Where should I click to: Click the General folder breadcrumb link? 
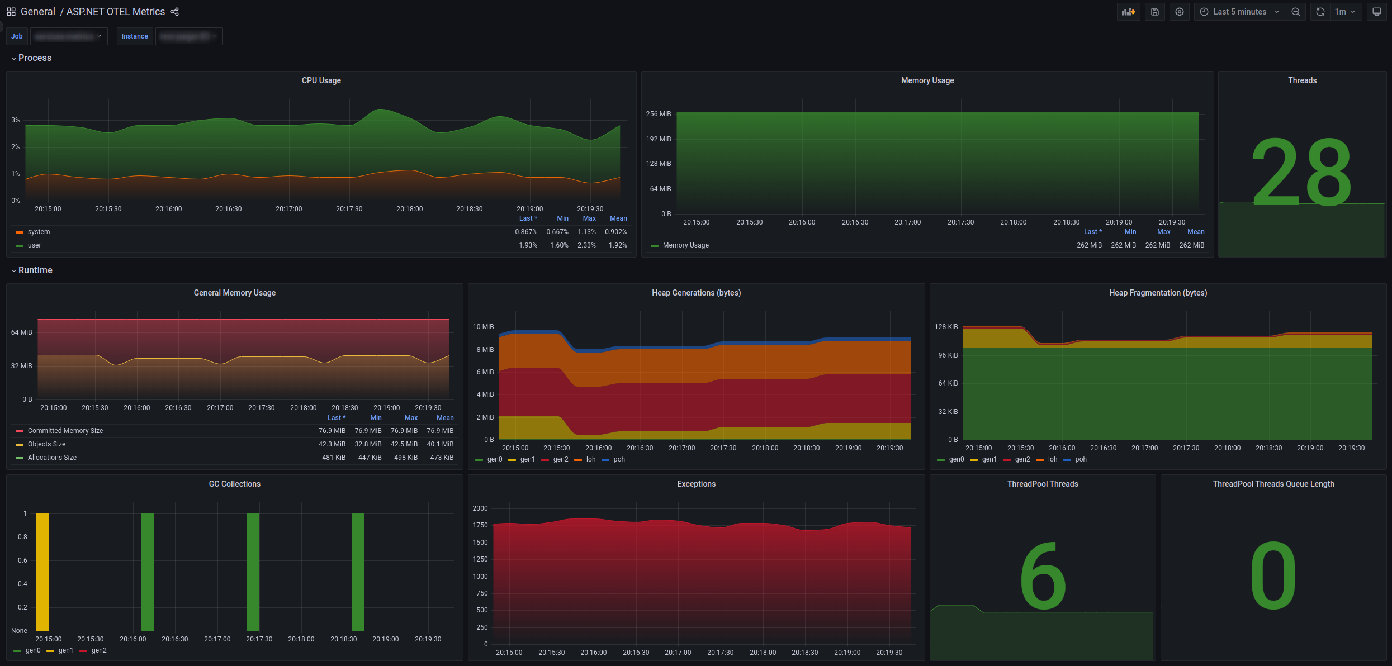[x=38, y=12]
